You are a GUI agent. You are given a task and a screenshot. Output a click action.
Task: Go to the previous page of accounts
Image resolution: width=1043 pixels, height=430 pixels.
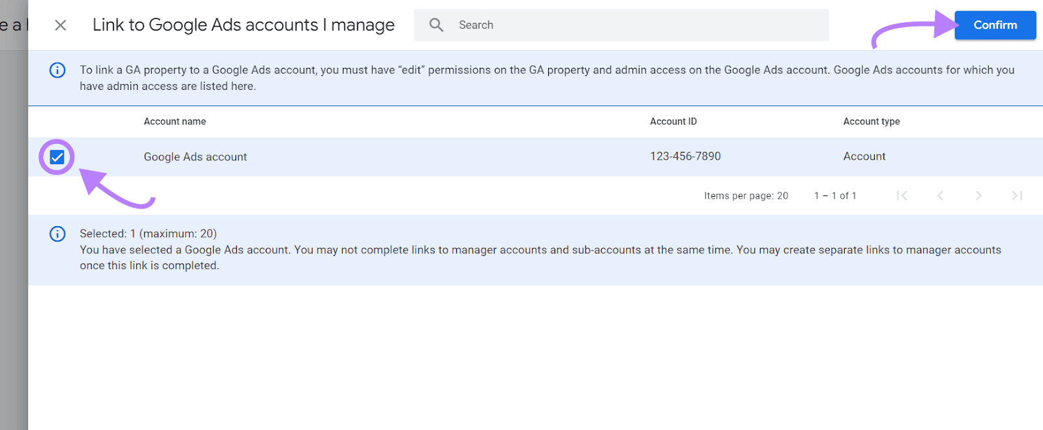click(941, 195)
